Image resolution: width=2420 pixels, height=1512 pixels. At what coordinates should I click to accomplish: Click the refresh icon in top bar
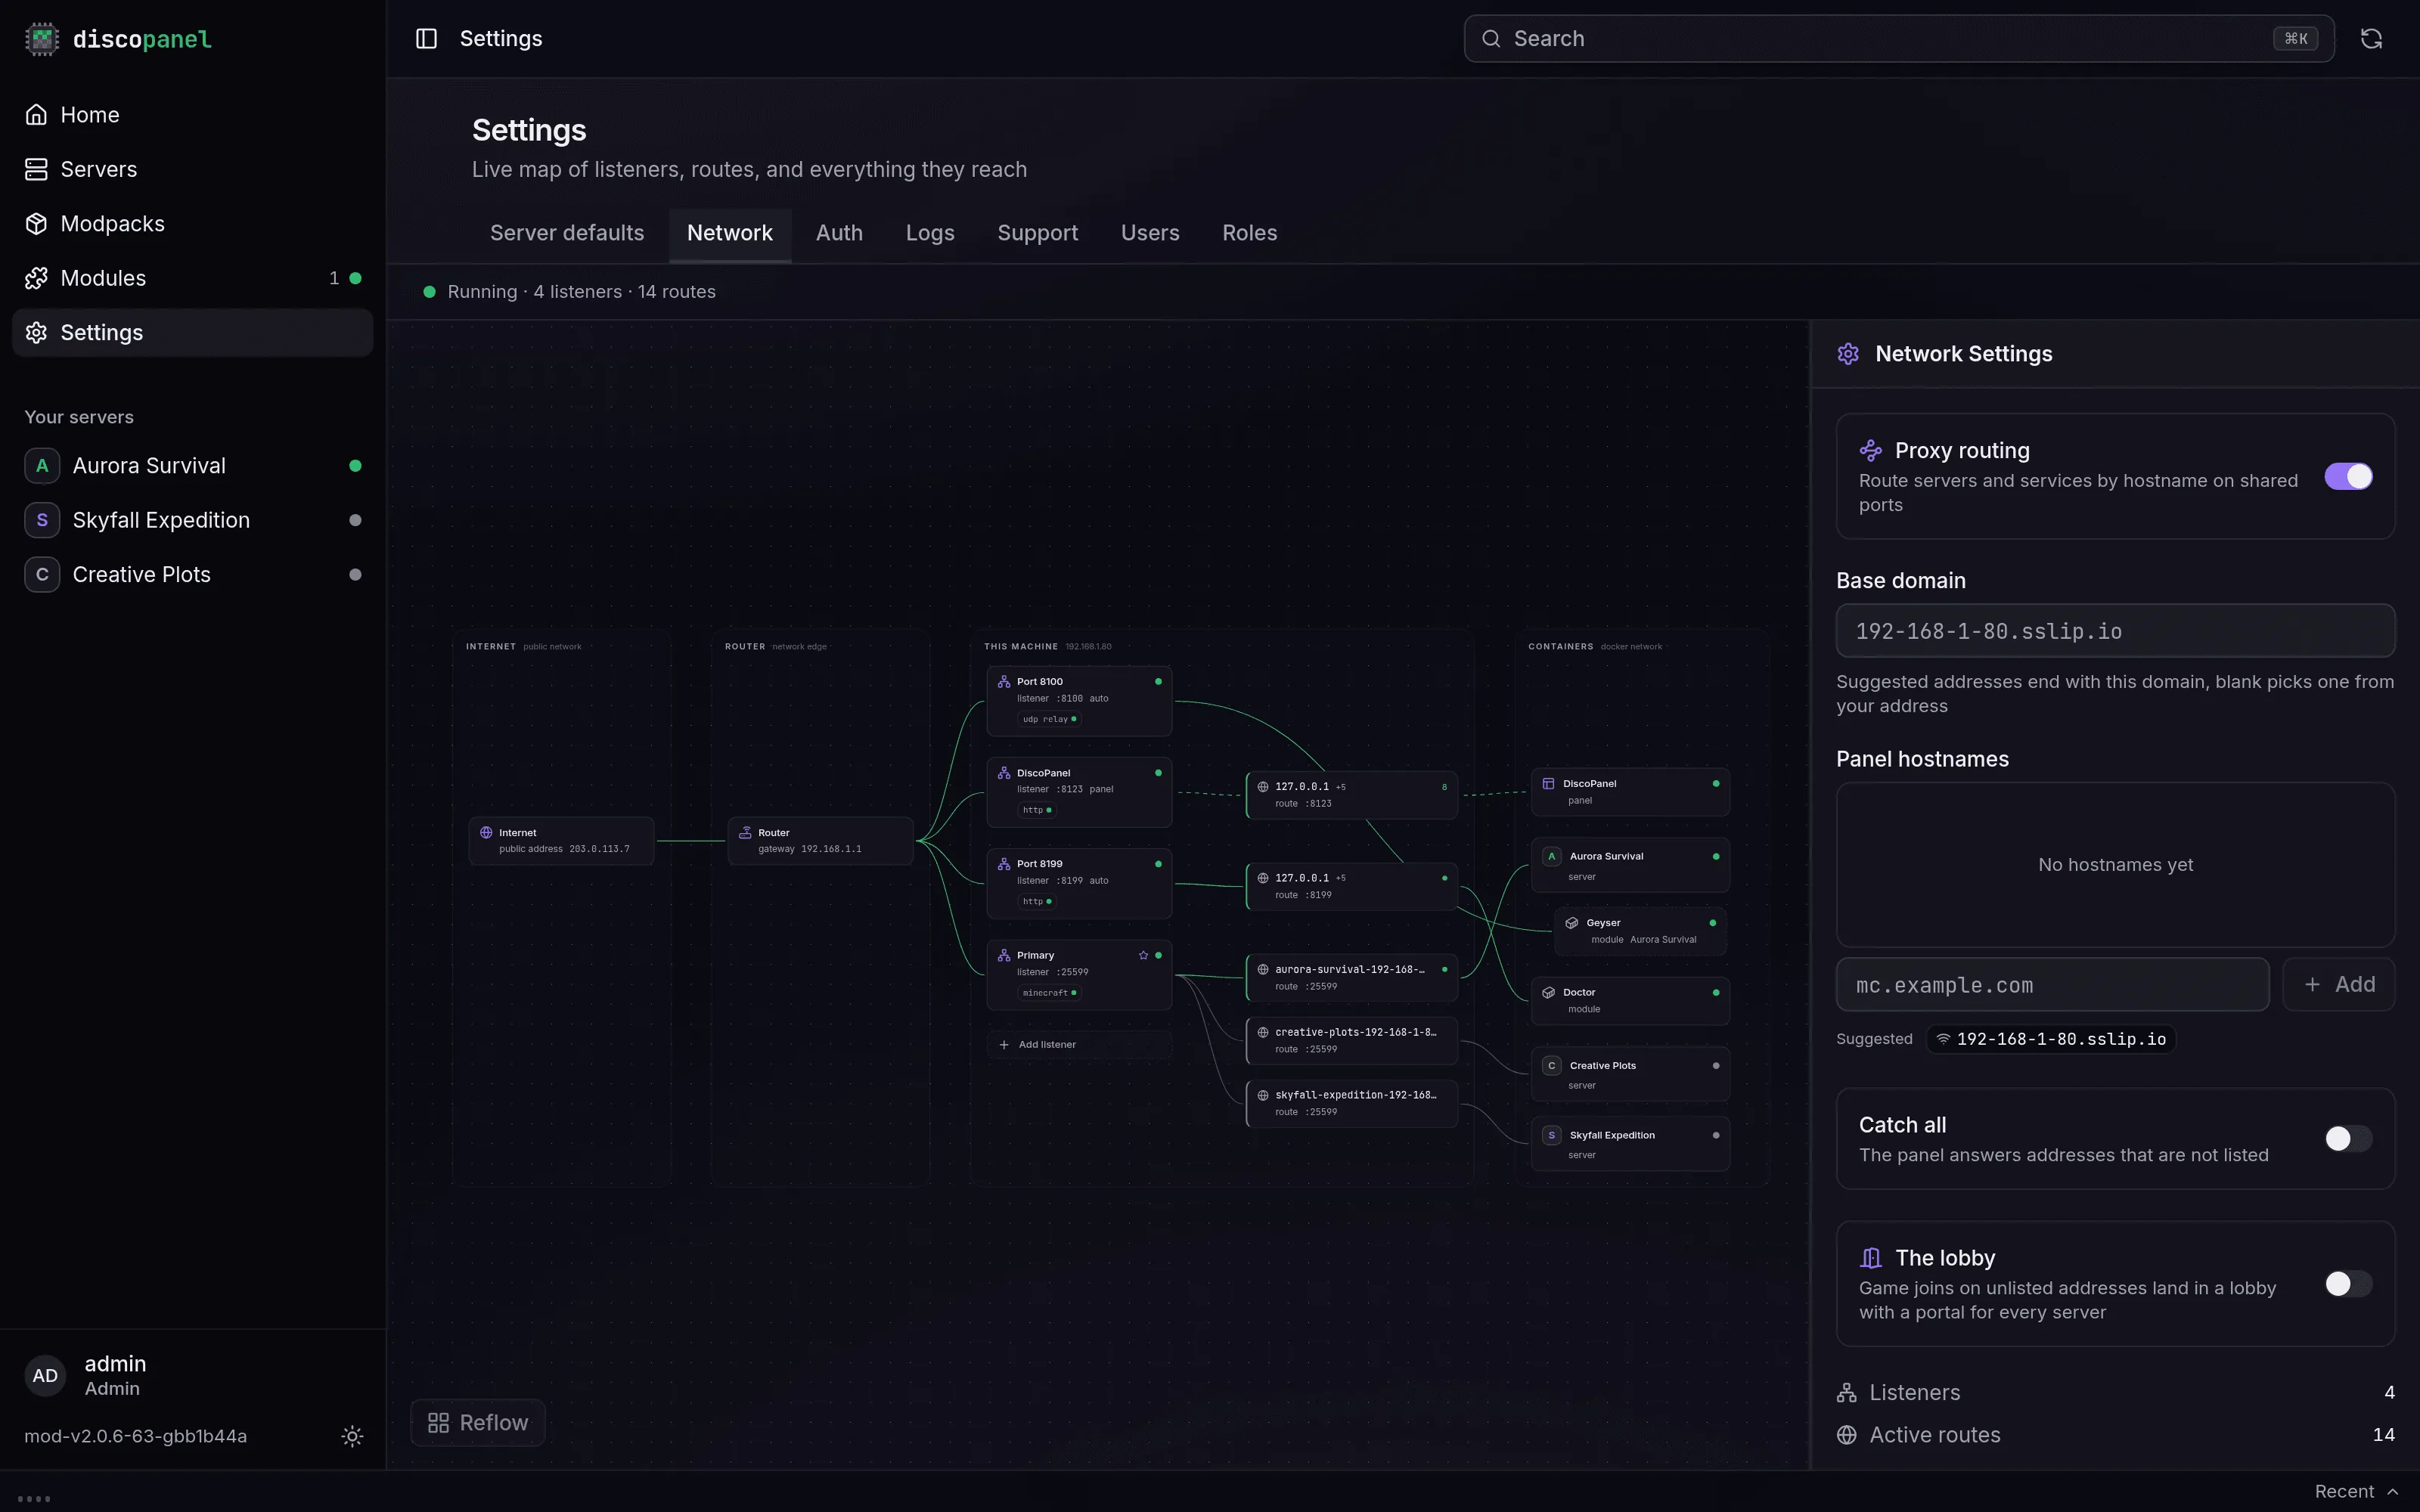coord(2371,39)
